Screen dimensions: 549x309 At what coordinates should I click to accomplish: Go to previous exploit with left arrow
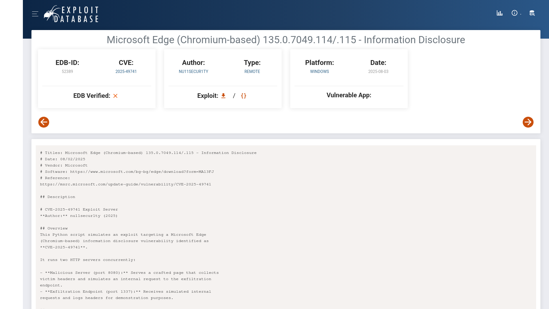pyautogui.click(x=44, y=122)
